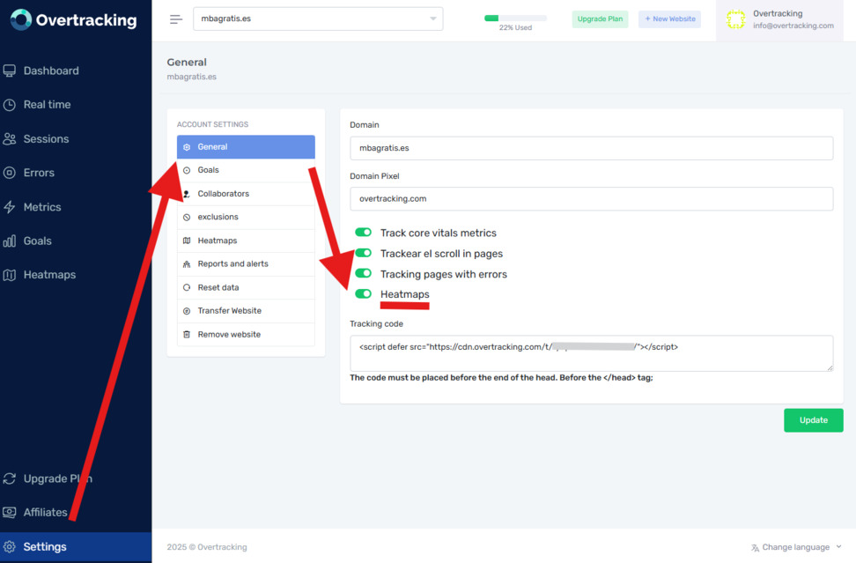Image resolution: width=856 pixels, height=563 pixels.
Task: Open Goals in account settings
Action: (246, 170)
